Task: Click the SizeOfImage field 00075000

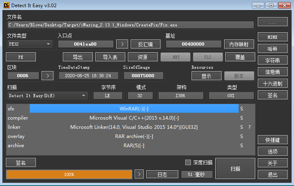Action: point(143,76)
